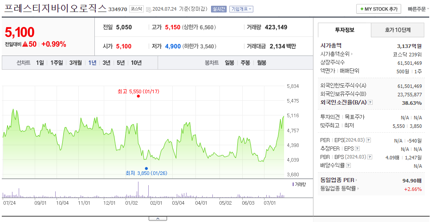Click the 코스닥 market badge
This screenshot has width=431, height=222.
tap(136, 9)
